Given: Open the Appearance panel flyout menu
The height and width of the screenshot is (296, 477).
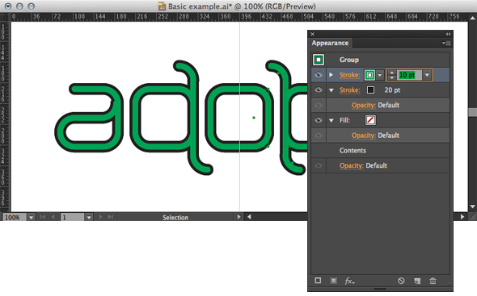Looking at the screenshot, I should (x=446, y=43).
